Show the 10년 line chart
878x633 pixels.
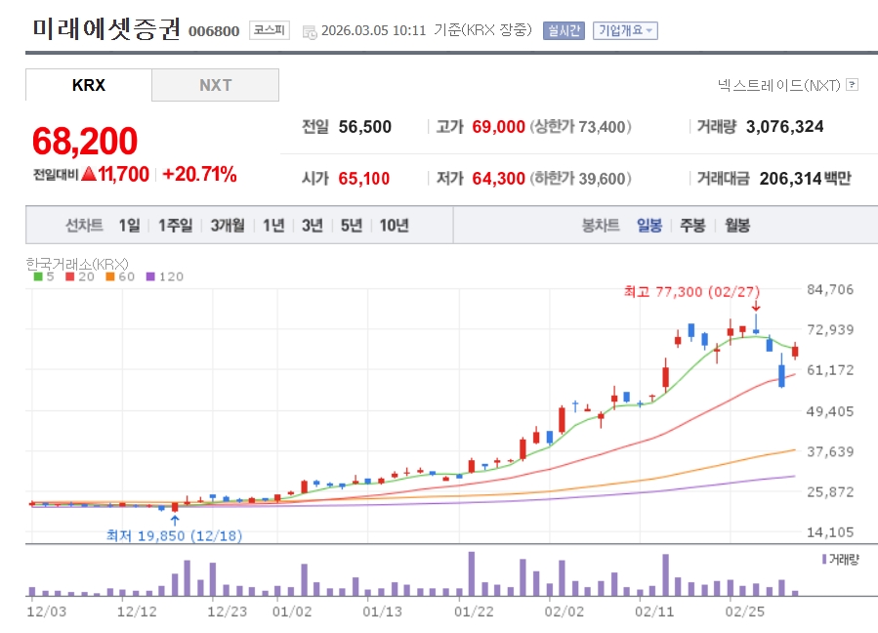tap(394, 226)
